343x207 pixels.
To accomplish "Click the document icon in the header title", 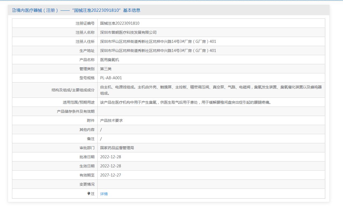I will pos(14,10).
